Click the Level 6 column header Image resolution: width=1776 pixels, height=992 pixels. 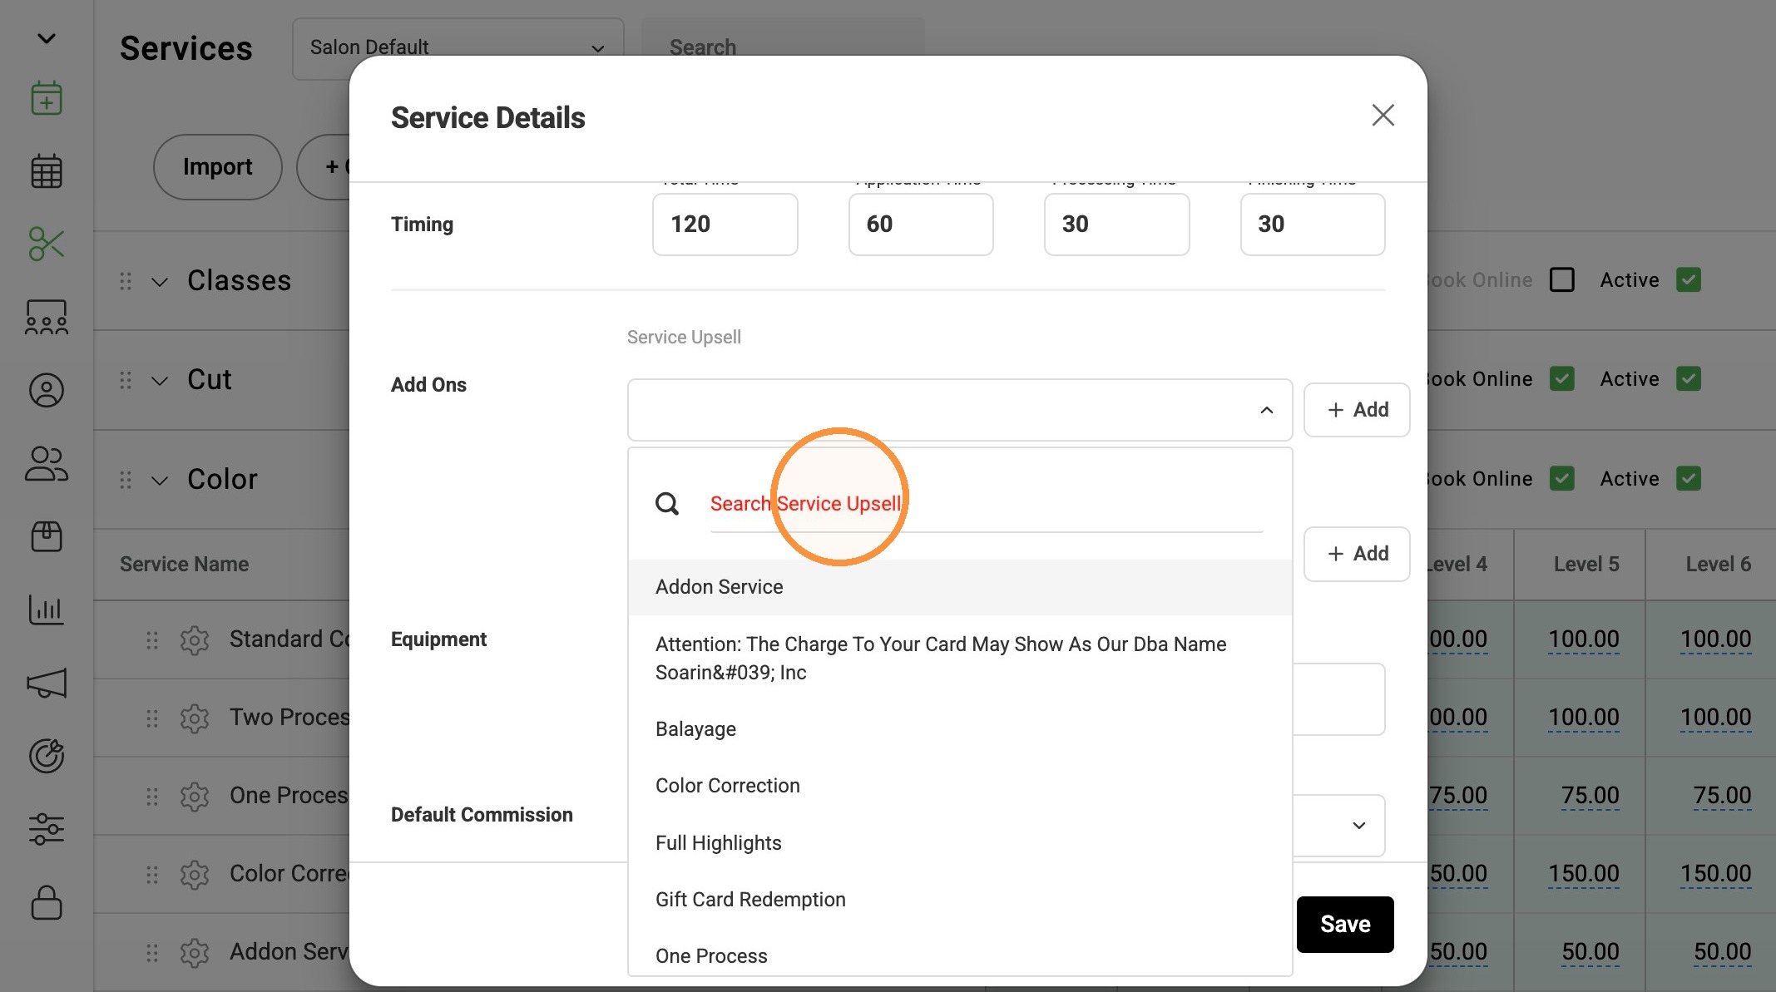(1719, 564)
